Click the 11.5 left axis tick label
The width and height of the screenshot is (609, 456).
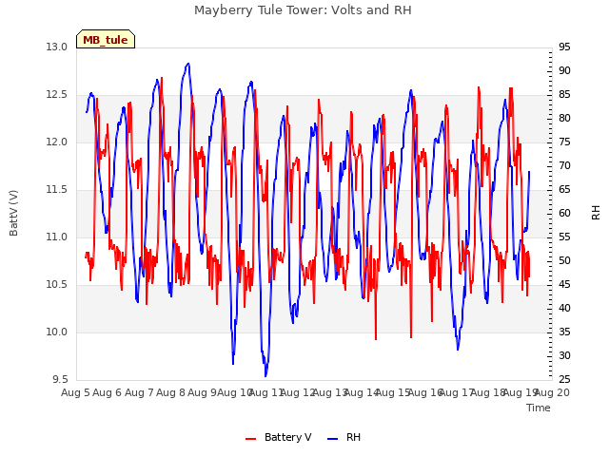[x=56, y=190]
